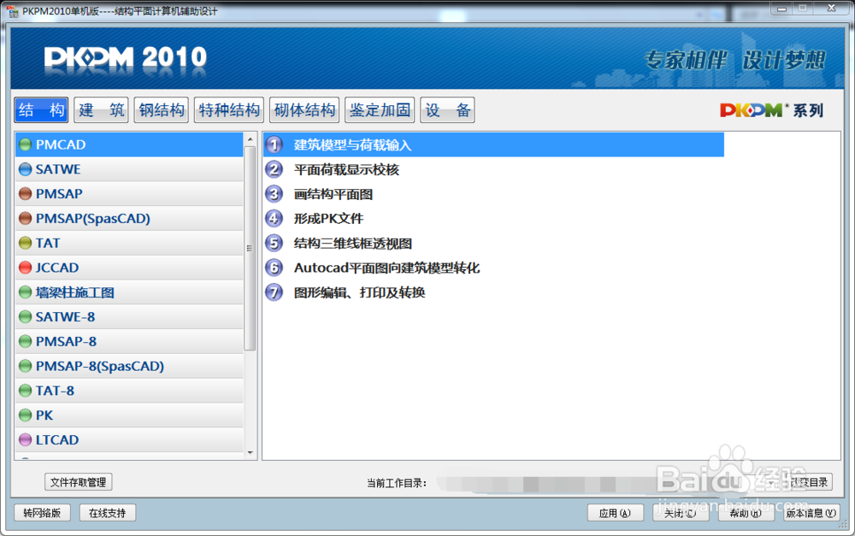Choose PMSAP-8(SpasCAD) module
This screenshot has width=855, height=536.
(129, 366)
